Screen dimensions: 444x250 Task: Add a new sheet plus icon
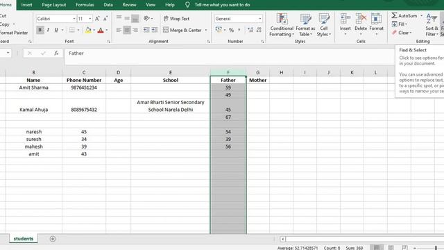(x=53, y=239)
